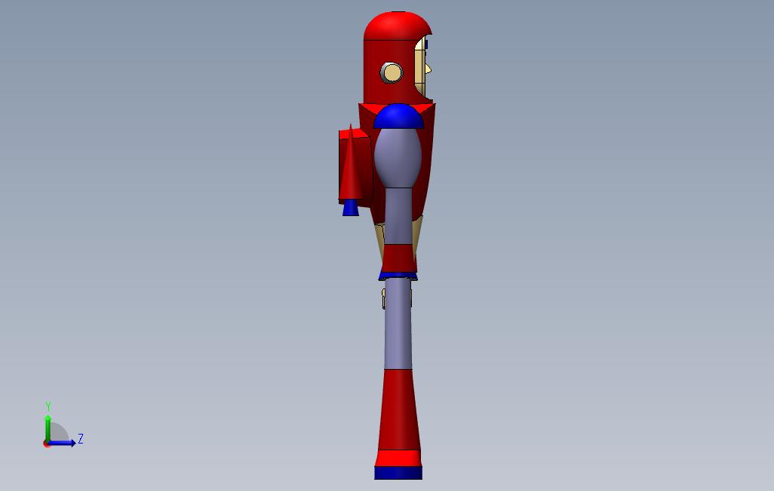Viewport: 774px width, 491px height.
Task: Select the dark blue sole base
Action: (398, 473)
